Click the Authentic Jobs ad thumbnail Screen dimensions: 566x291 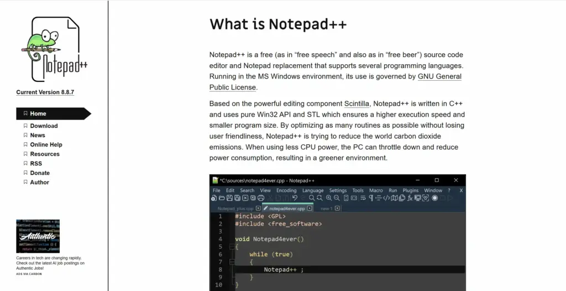click(x=38, y=236)
